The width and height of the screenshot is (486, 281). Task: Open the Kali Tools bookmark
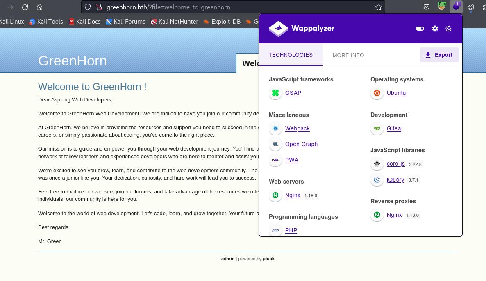(46, 22)
